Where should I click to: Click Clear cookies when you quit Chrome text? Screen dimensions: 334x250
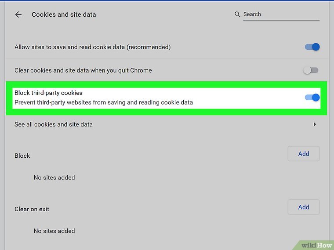pyautogui.click(x=83, y=70)
